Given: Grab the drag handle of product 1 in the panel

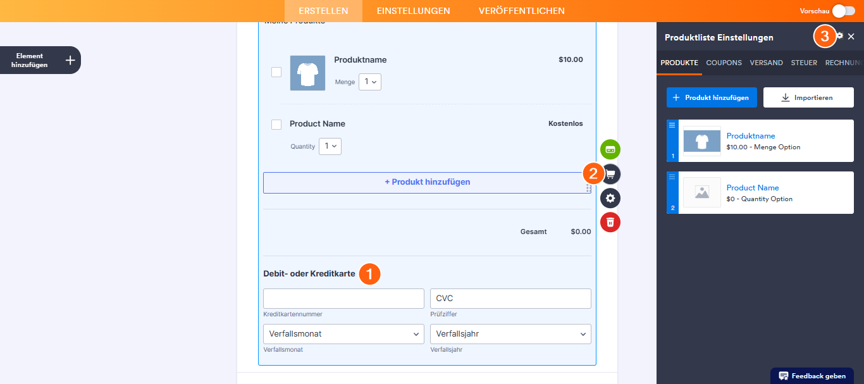Looking at the screenshot, I should (672, 125).
